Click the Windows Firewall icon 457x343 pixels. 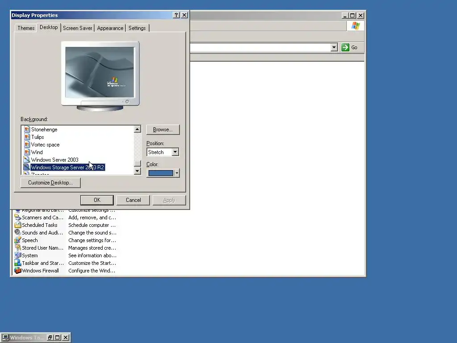18,270
